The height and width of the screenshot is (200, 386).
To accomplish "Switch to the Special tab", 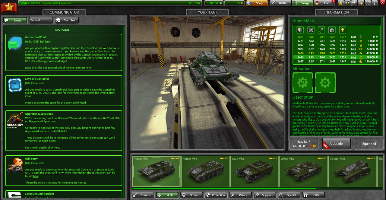I will [x=289, y=195].
